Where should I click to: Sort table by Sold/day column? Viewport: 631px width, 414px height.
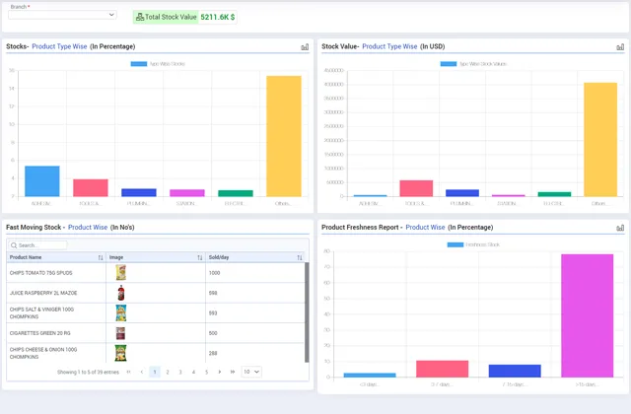point(300,257)
